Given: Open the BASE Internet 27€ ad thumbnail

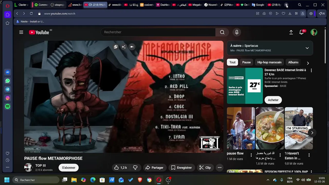Looking at the screenshot, I should pyautogui.click(x=245, y=86).
